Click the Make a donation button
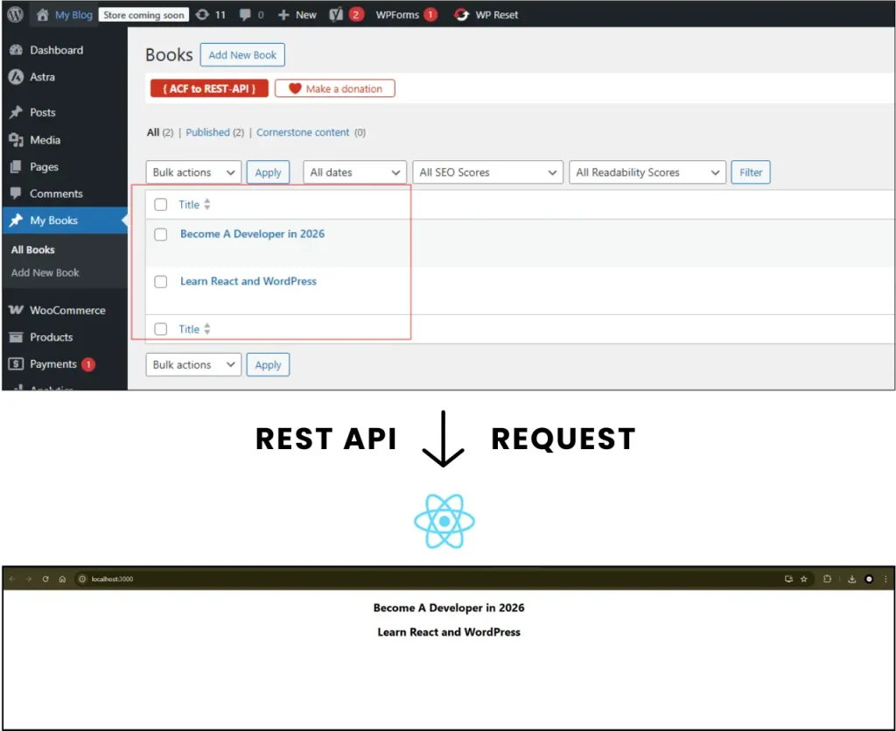The height and width of the screenshot is (731, 896). (x=334, y=88)
